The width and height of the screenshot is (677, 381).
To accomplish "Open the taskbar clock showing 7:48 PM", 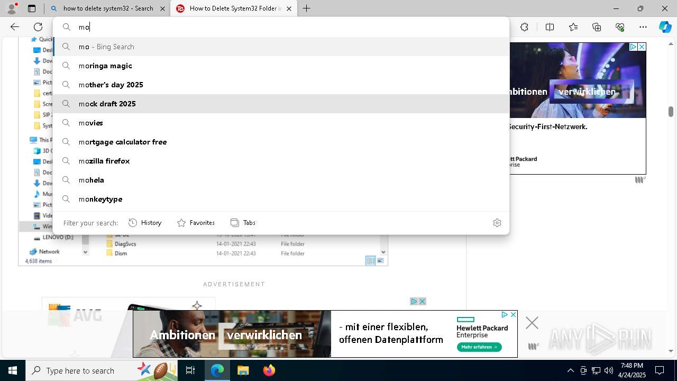I will tap(632, 370).
